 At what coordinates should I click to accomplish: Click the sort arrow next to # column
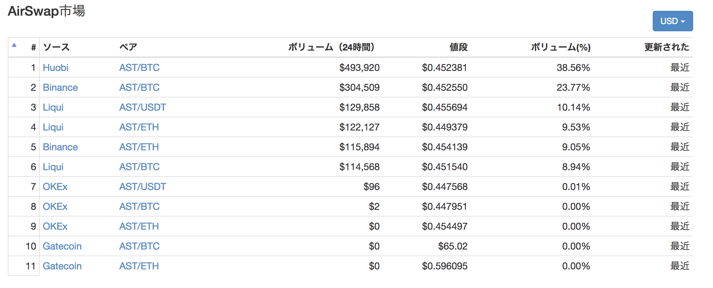[14, 45]
